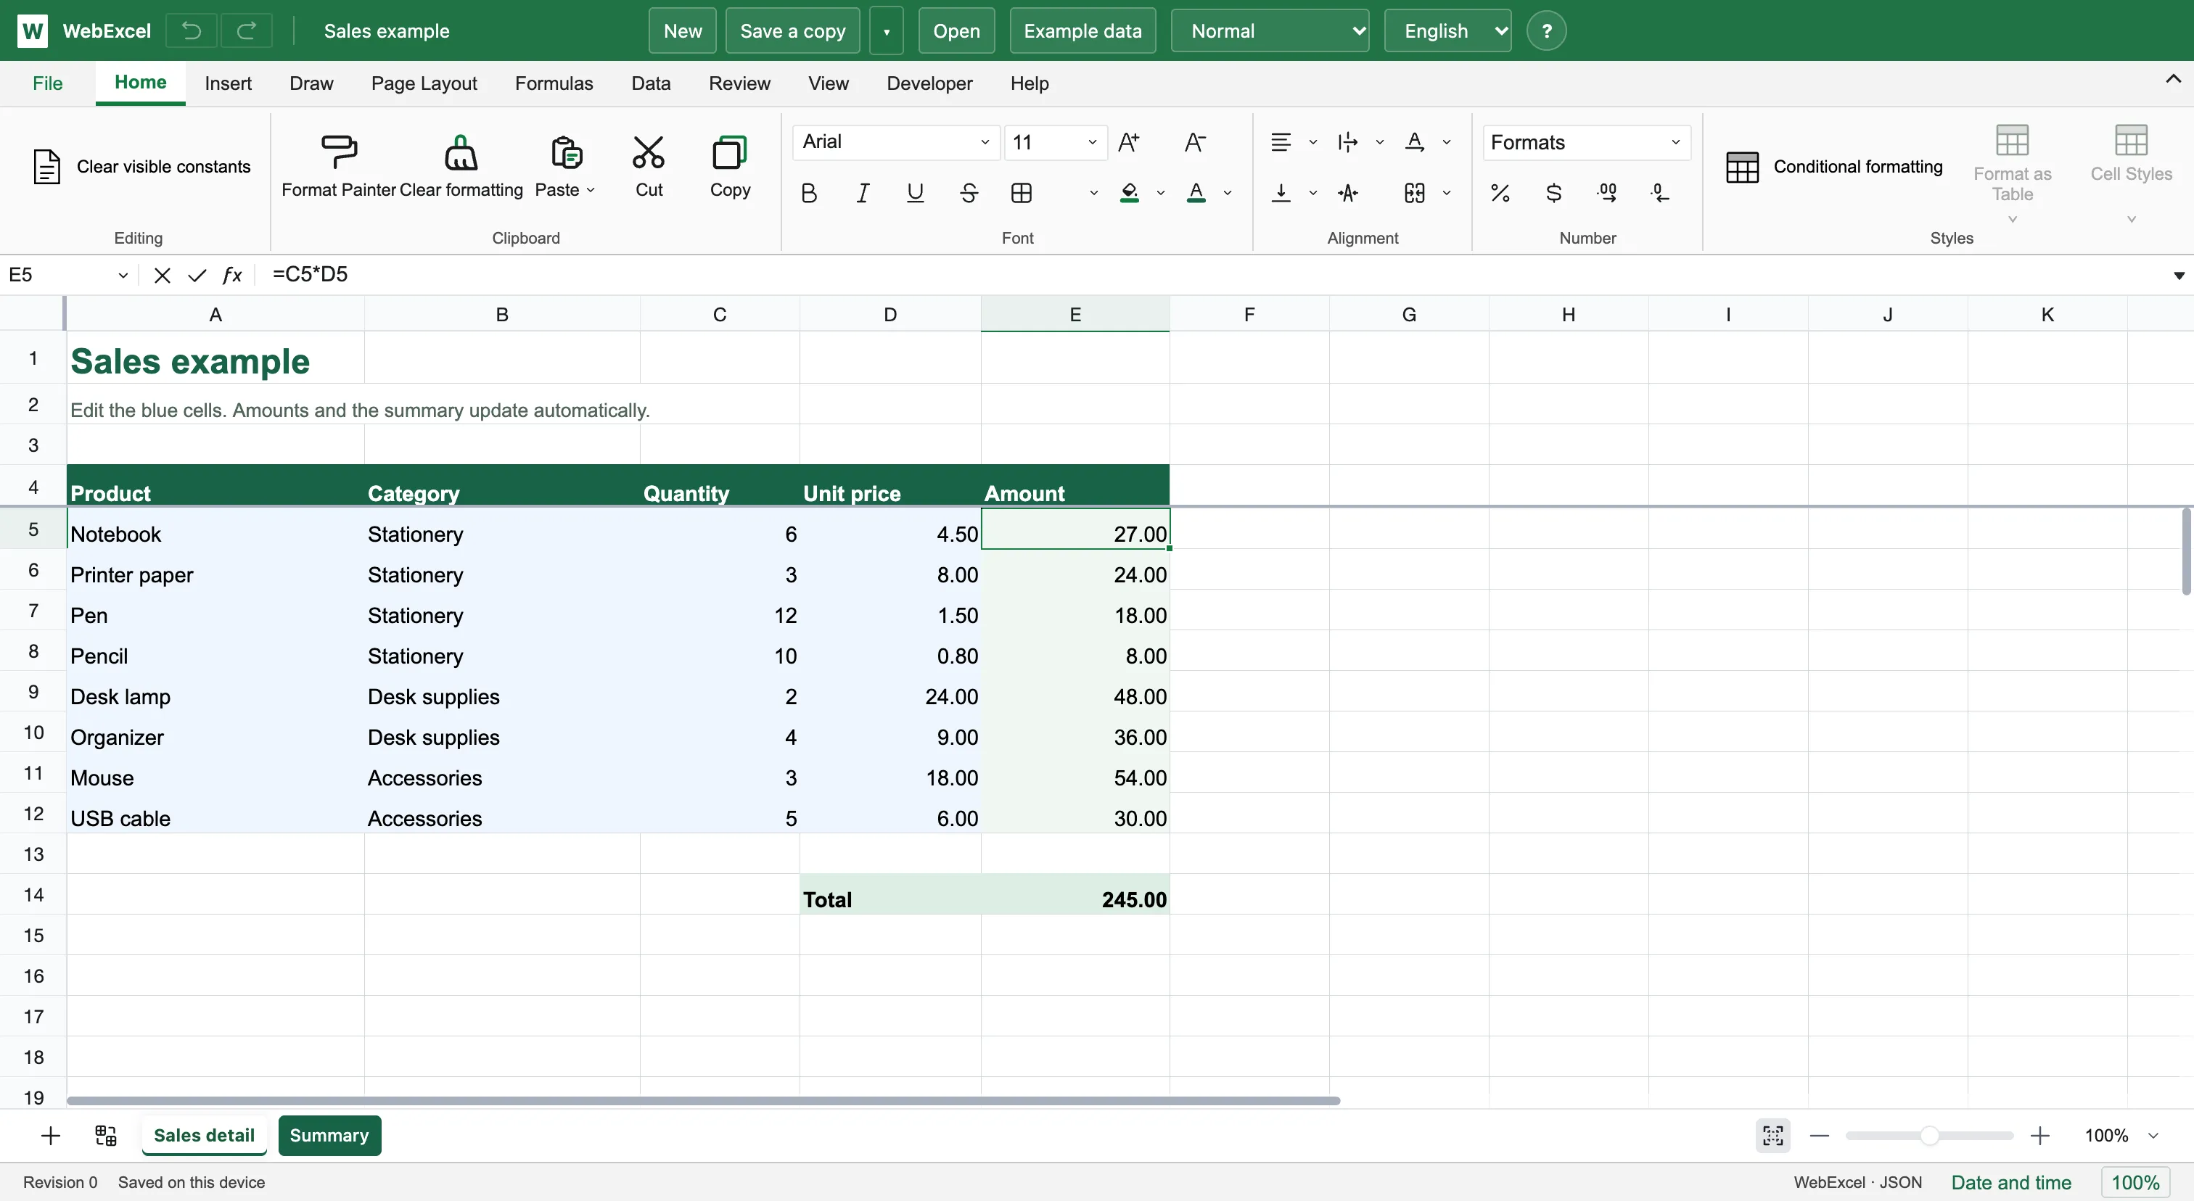Image resolution: width=2194 pixels, height=1201 pixels.
Task: Open the Arial font name dropdown
Action: point(896,142)
